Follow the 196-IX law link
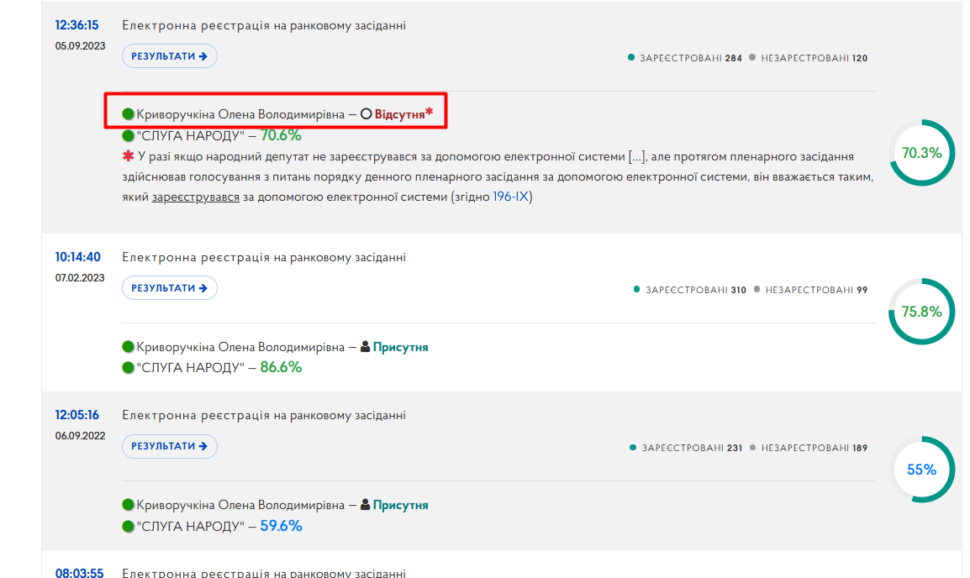The height and width of the screenshot is (578, 970). click(510, 197)
